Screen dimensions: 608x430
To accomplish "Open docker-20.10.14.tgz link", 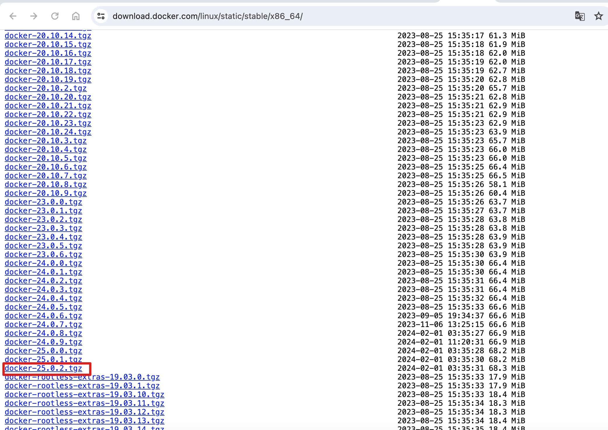I will (x=48, y=36).
